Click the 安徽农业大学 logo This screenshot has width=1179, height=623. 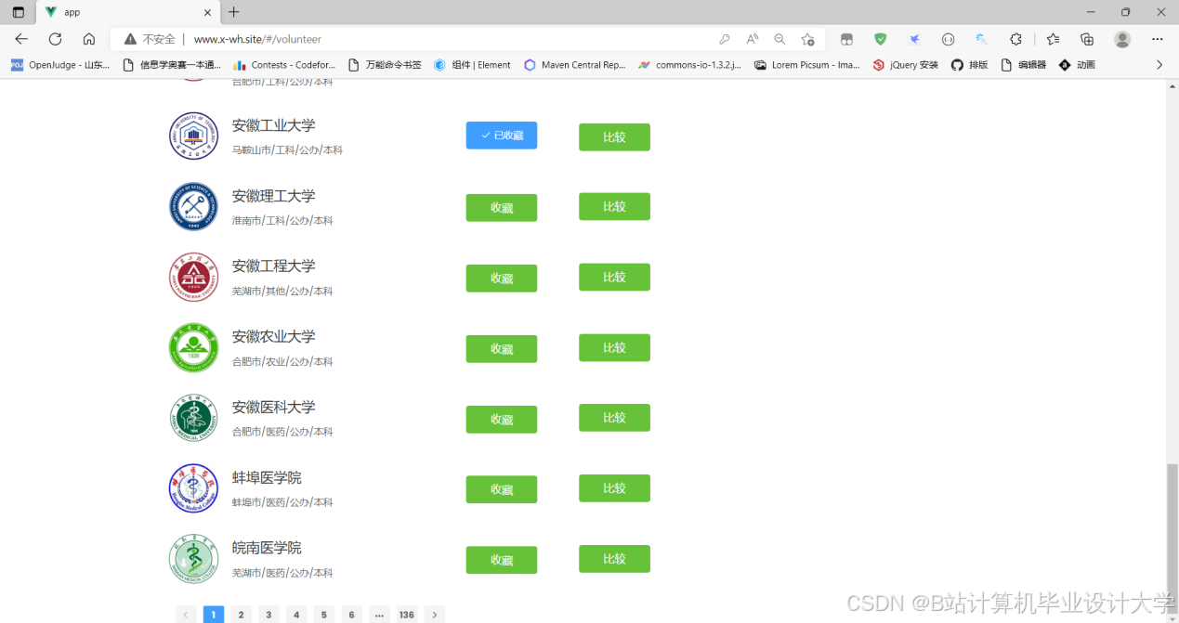click(193, 348)
